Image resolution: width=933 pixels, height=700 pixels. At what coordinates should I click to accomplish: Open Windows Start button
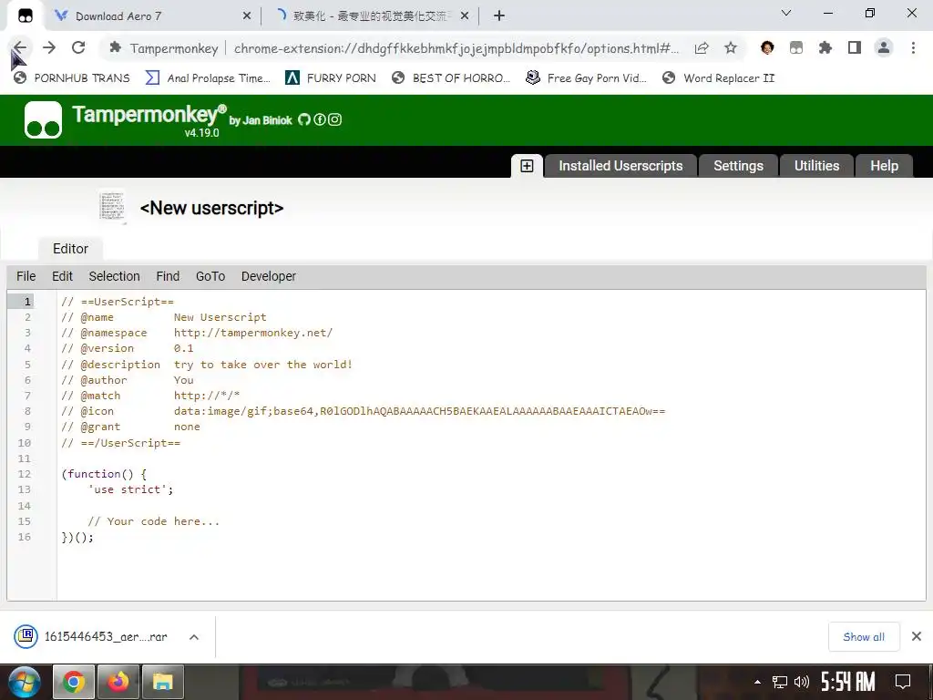pos(24,682)
